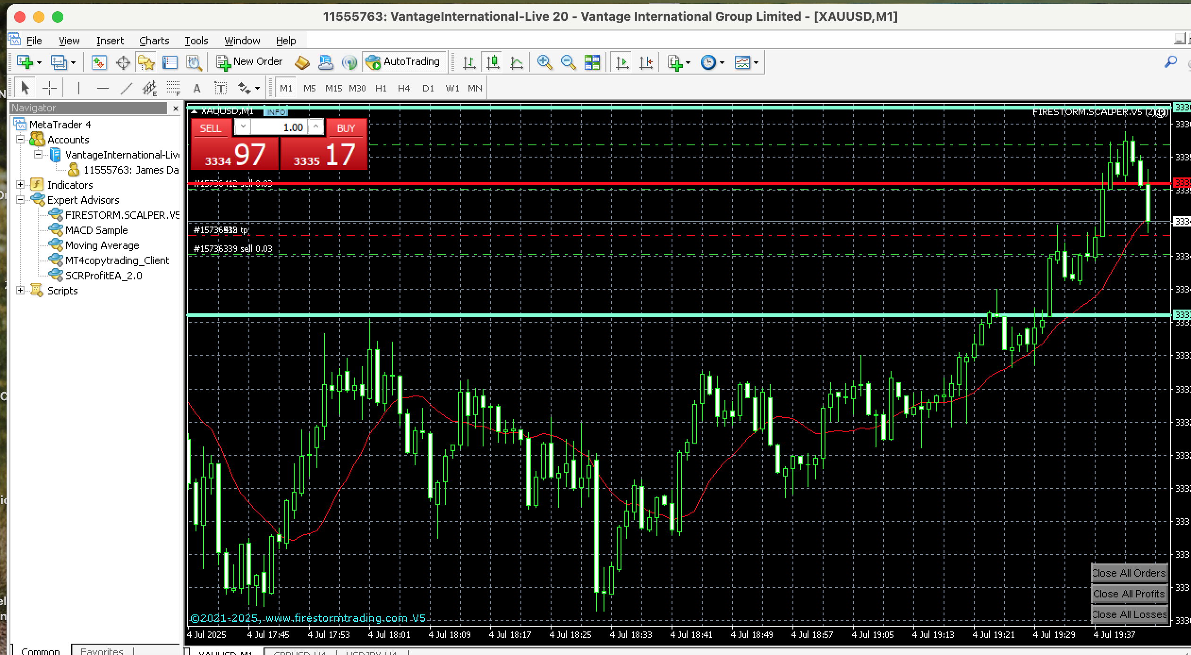This screenshot has height=655, width=1191.
Task: Open the Arrows dropdown
Action: click(248, 88)
